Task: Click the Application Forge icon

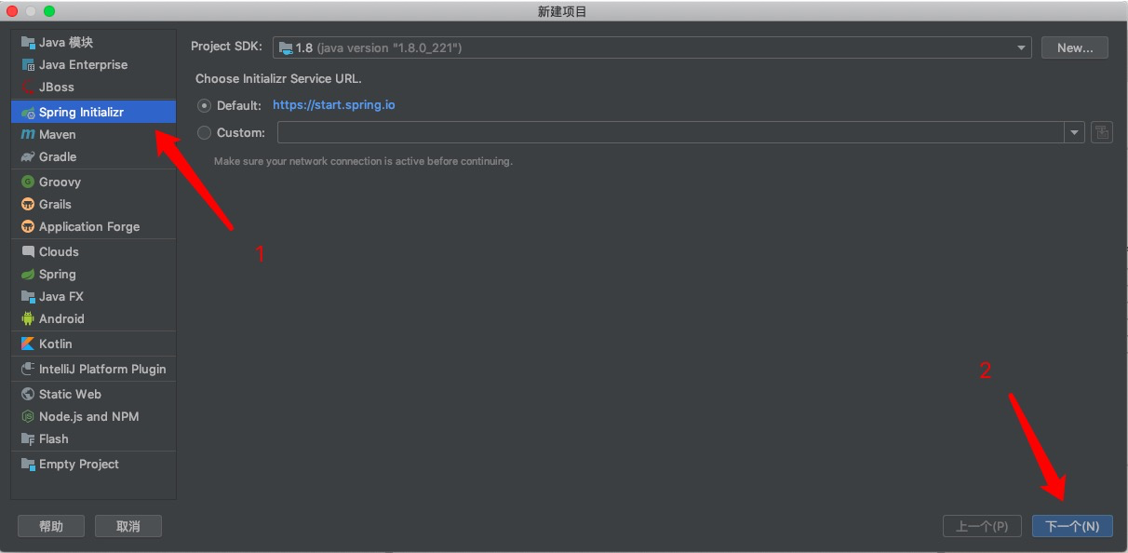Action: (28, 226)
